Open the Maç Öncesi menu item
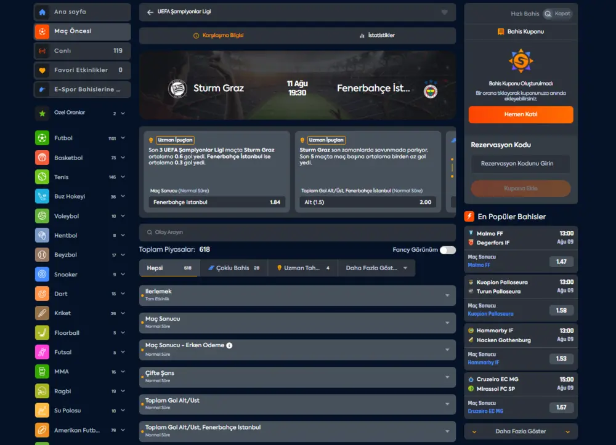616x445 pixels. point(82,31)
